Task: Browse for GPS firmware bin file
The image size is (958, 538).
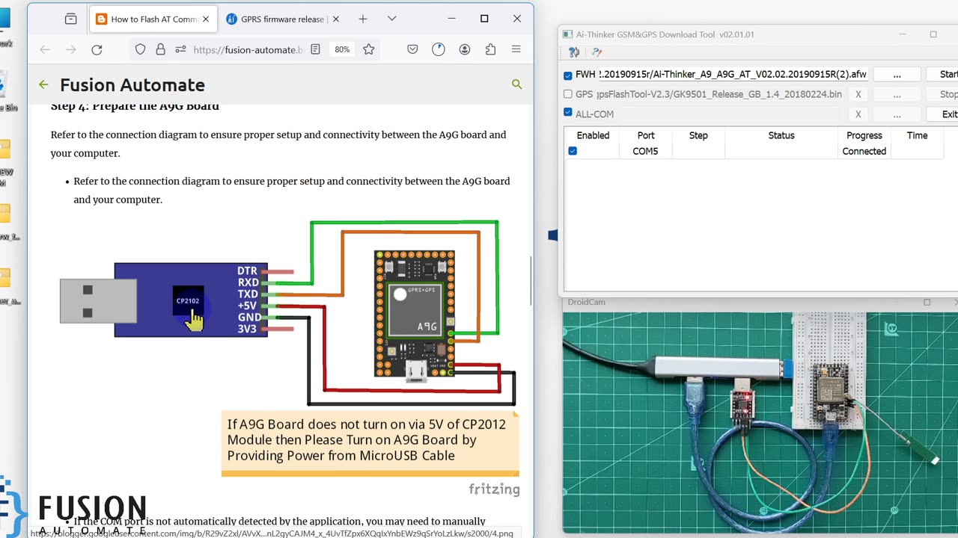Action: click(897, 95)
